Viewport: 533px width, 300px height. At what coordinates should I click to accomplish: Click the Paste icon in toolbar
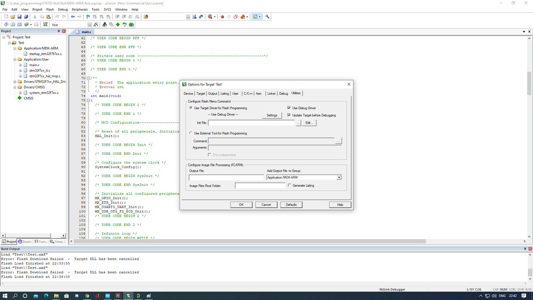click(x=48, y=17)
